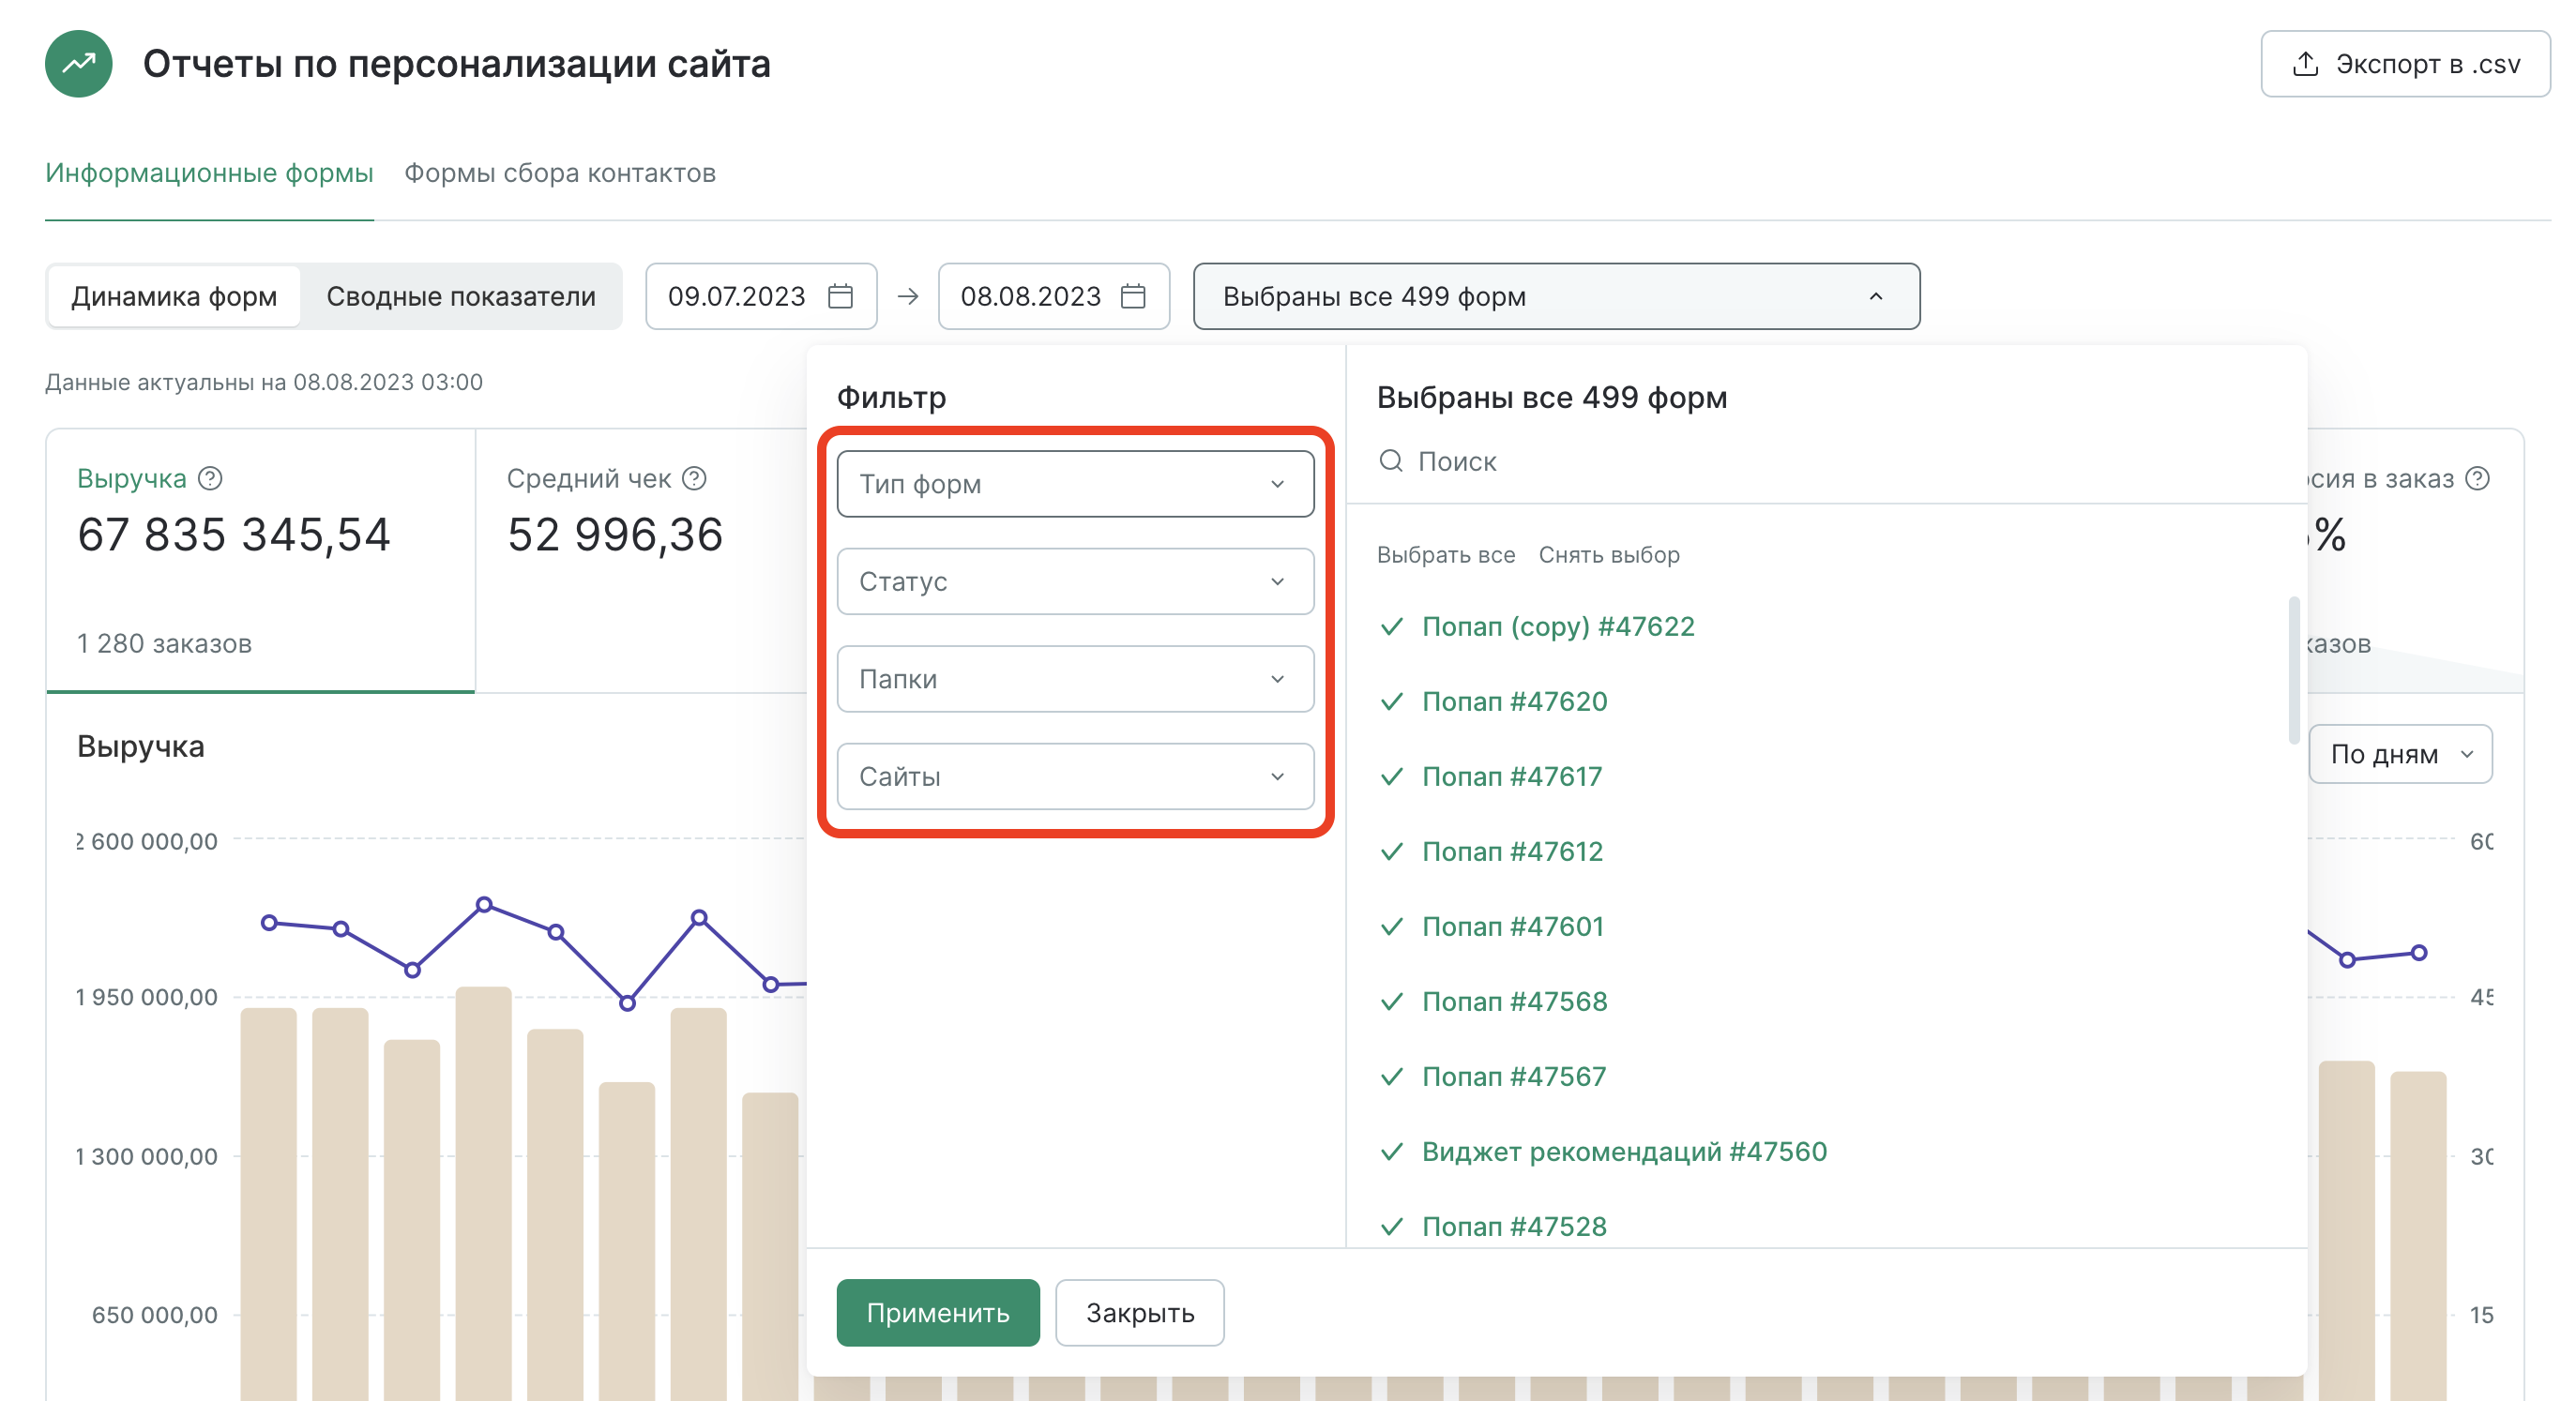Open the Статус filter dropdown
This screenshot has width=2576, height=1401.
[1075, 581]
